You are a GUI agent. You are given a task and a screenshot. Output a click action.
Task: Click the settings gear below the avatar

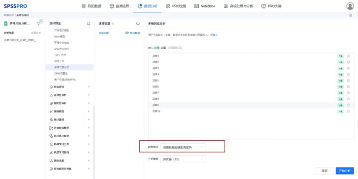351,15
